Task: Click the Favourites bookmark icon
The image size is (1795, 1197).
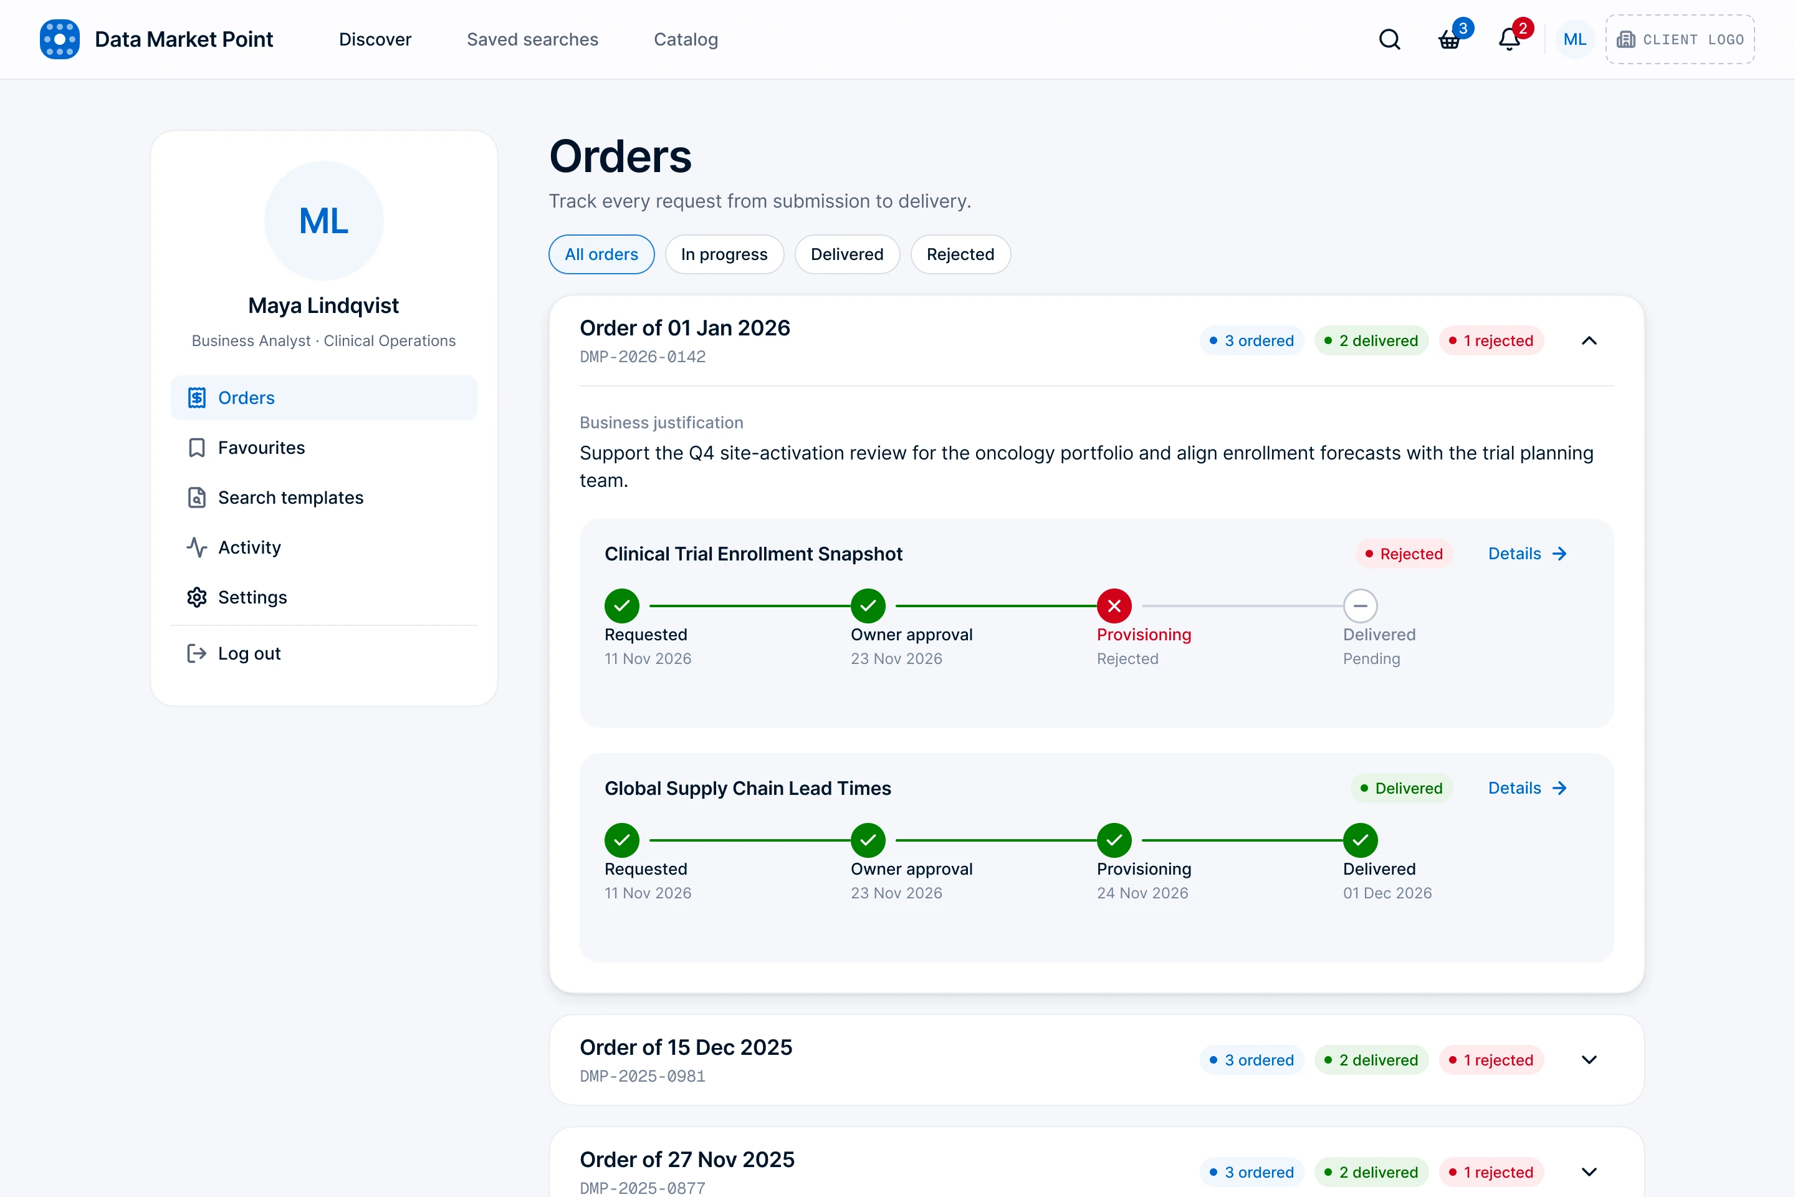Action: pyautogui.click(x=197, y=448)
